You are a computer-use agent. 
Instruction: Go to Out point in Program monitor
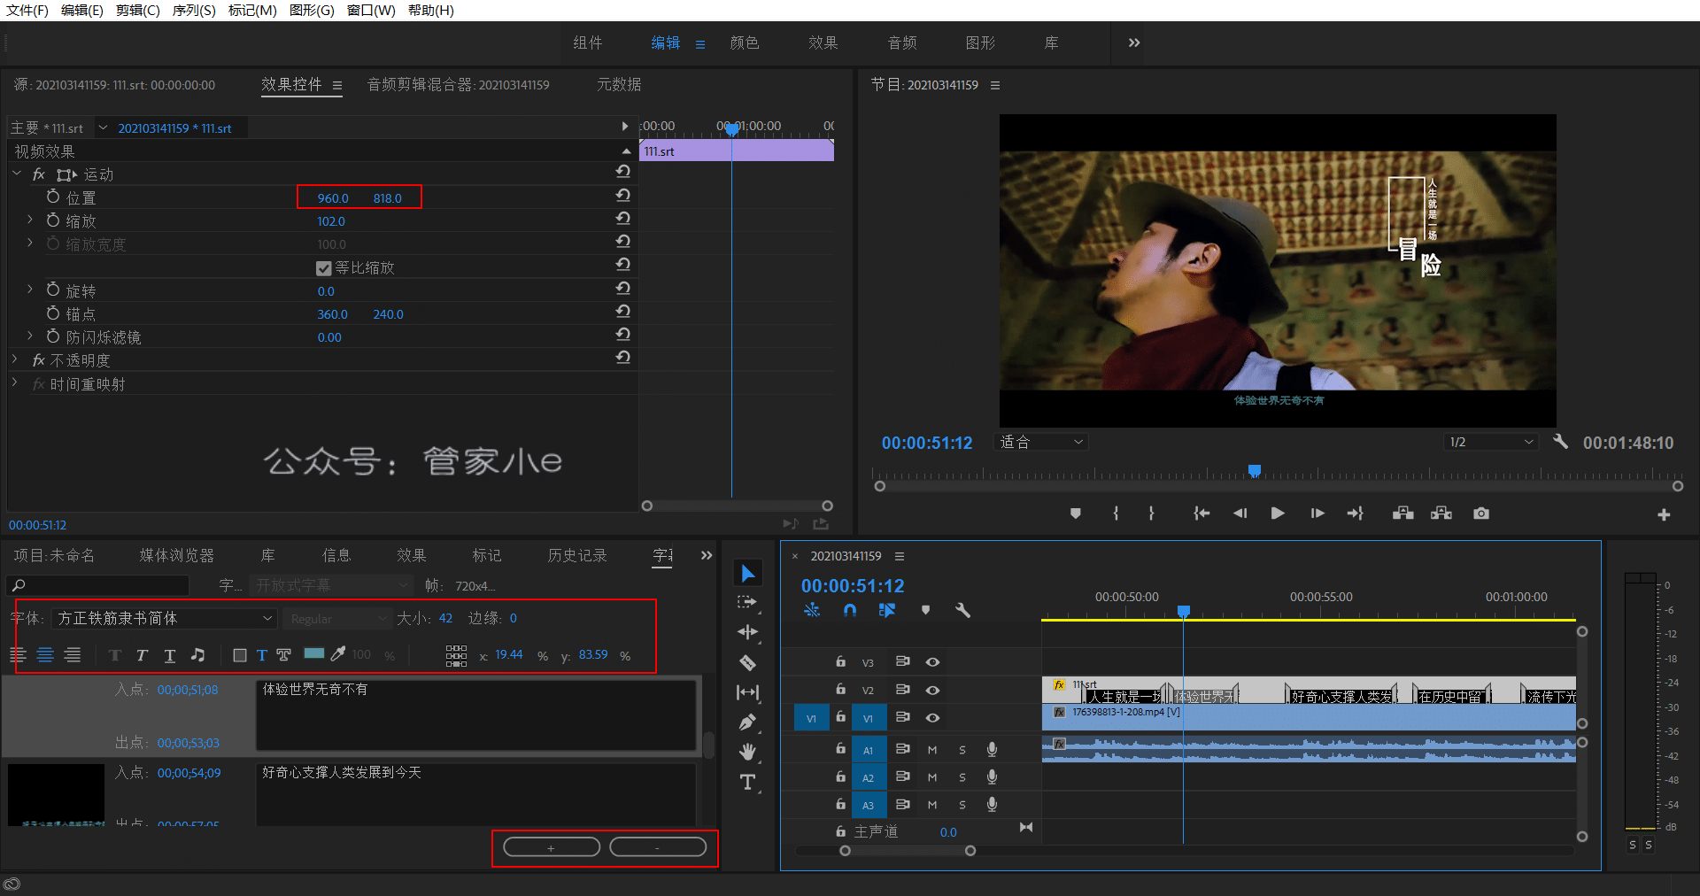[1356, 514]
